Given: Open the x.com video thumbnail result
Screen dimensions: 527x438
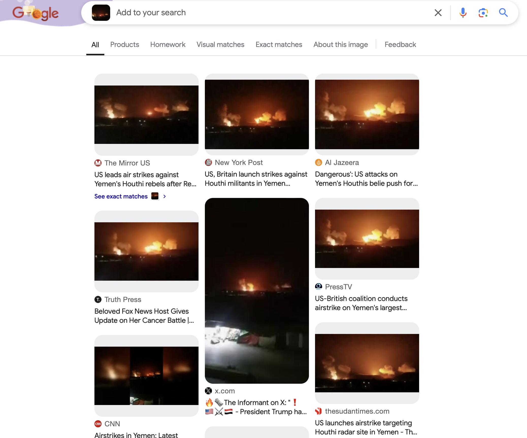Looking at the screenshot, I should point(257,291).
